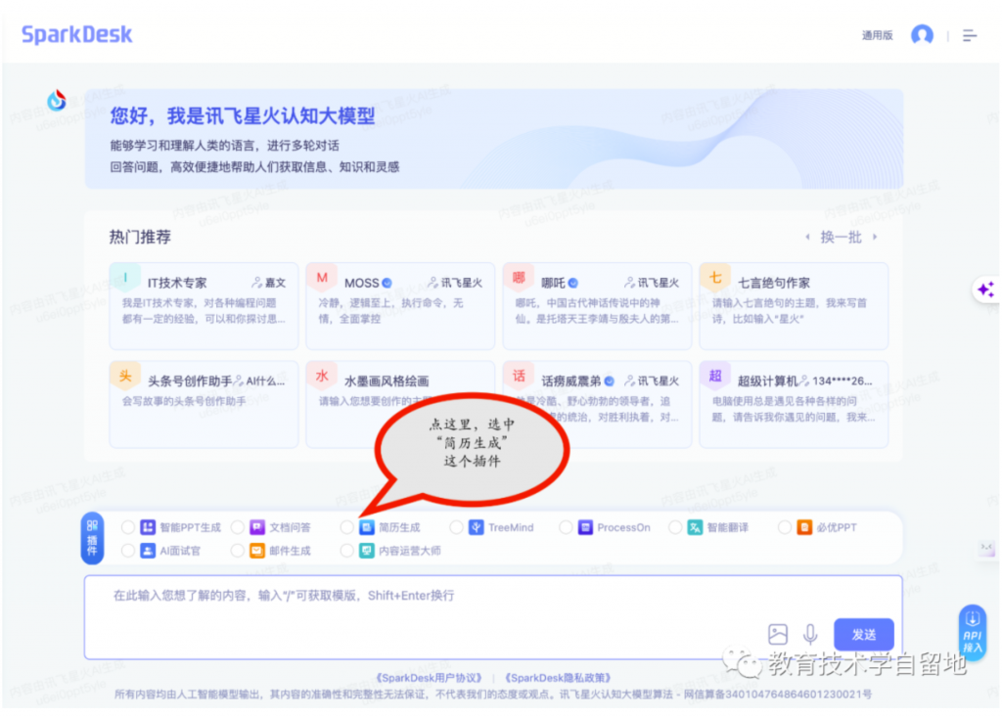Click the 讯飞星火 author name on 哪吒 card
The height and width of the screenshot is (716, 1002).
click(659, 283)
